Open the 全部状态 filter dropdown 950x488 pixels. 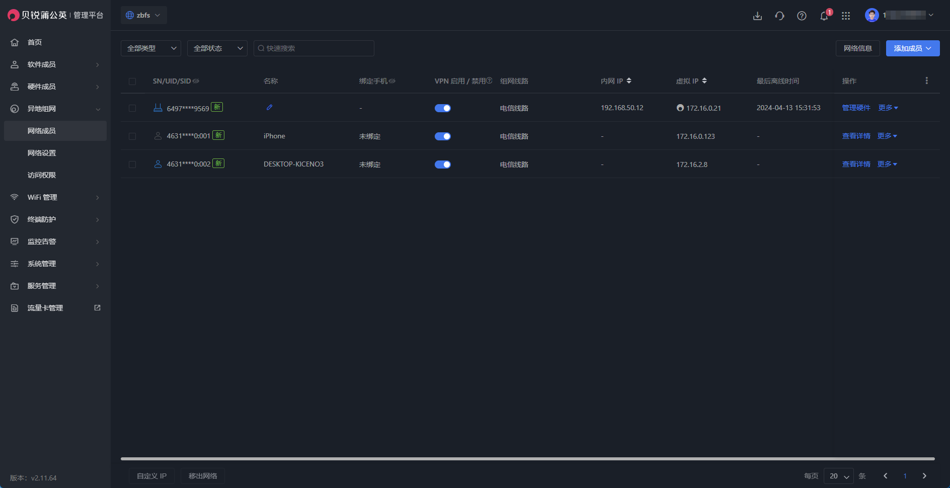pos(217,48)
